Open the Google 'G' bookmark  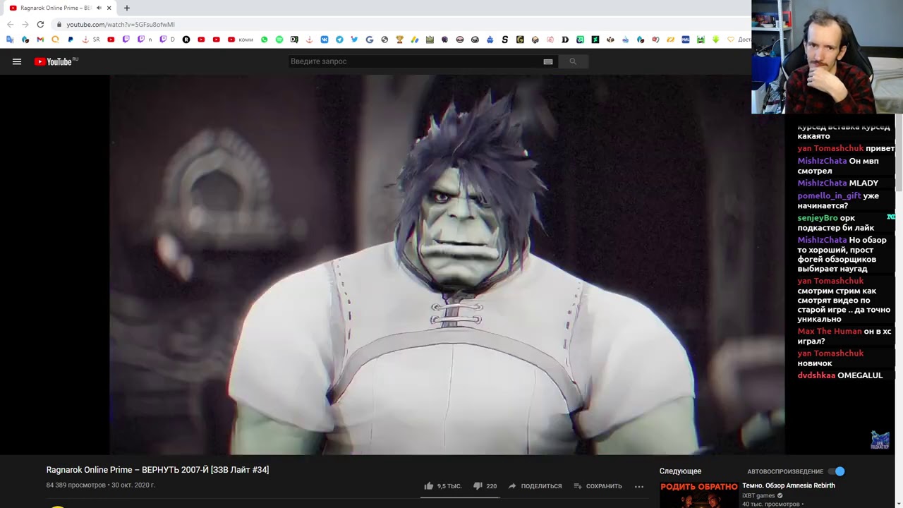[370, 40]
